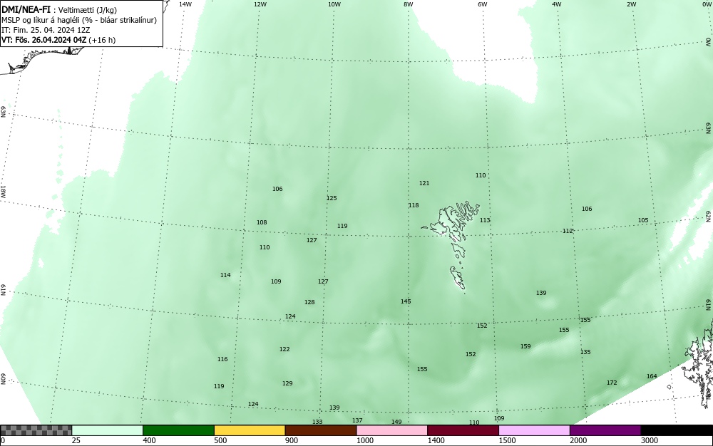Click the map value 149
The height and width of the screenshot is (446, 713).
[396, 422]
